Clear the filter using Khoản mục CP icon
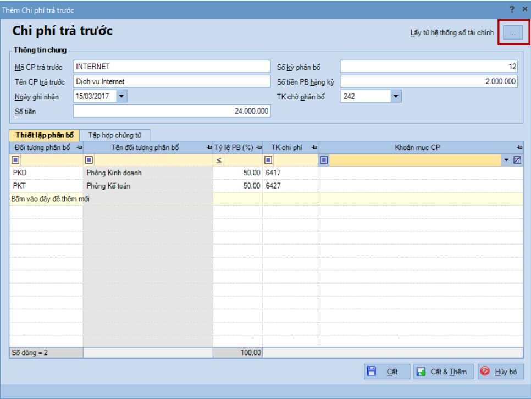The image size is (531, 399). 517,160
